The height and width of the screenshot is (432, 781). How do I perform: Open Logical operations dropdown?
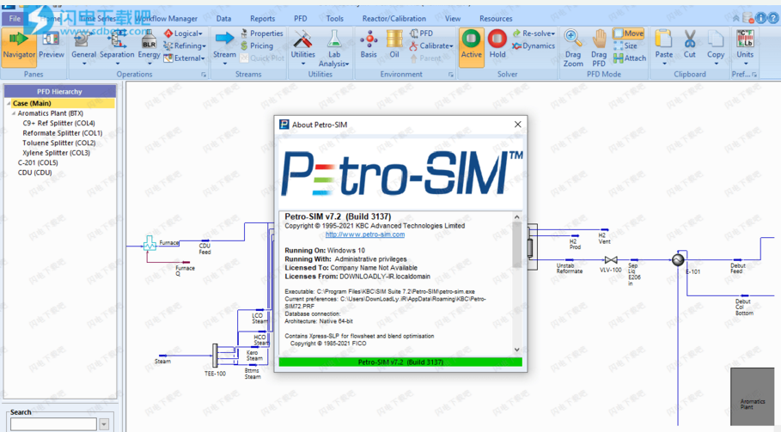click(x=183, y=33)
